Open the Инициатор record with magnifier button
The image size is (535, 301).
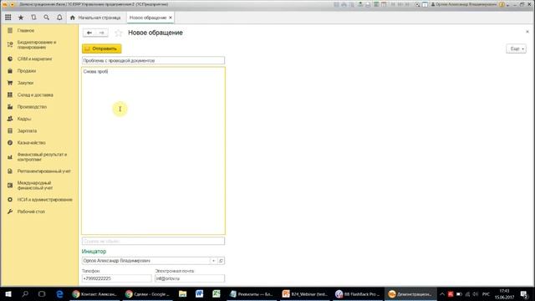pos(221,261)
